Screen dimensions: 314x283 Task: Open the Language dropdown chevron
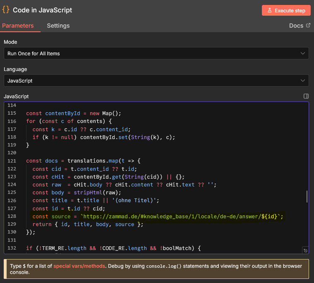[x=303, y=81]
